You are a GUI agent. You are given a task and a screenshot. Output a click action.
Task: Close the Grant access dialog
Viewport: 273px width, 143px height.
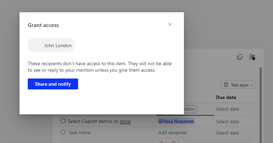point(170,25)
